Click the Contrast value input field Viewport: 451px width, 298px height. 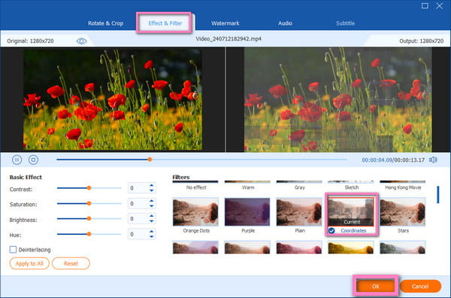[138, 188]
